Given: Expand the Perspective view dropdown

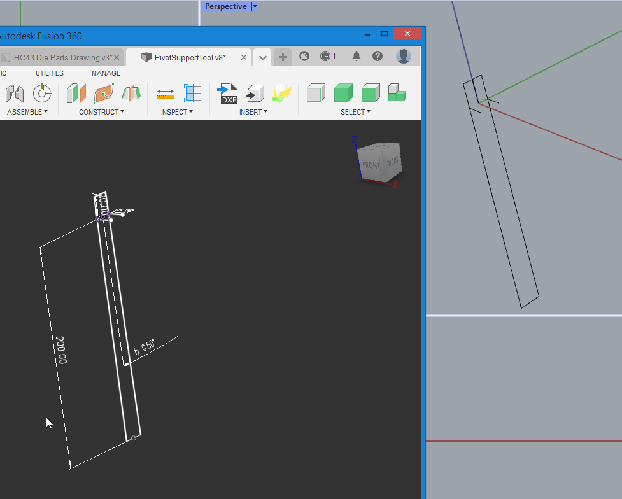Looking at the screenshot, I should [255, 6].
